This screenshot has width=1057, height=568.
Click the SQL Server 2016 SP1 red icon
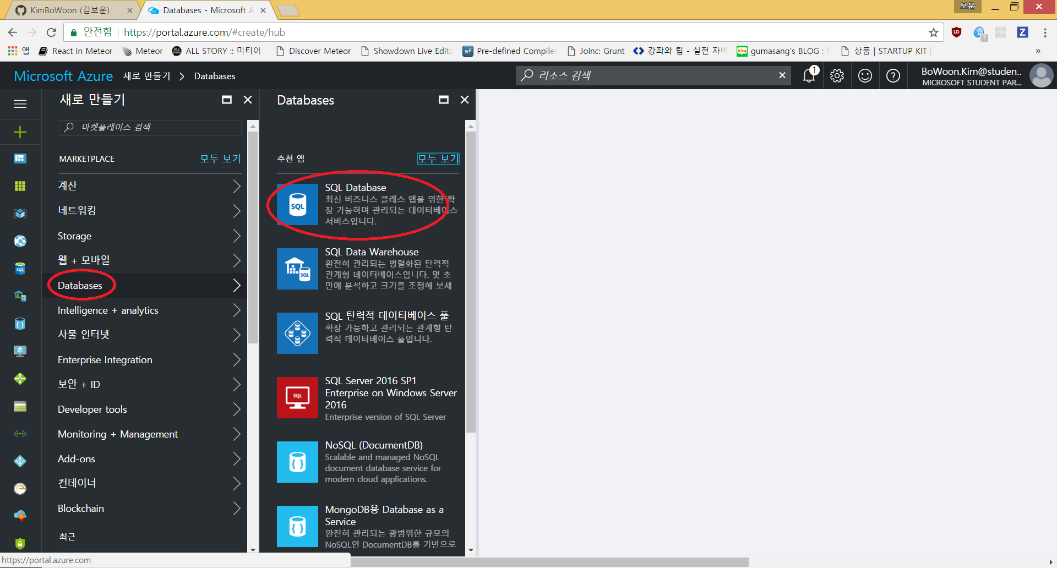click(297, 398)
